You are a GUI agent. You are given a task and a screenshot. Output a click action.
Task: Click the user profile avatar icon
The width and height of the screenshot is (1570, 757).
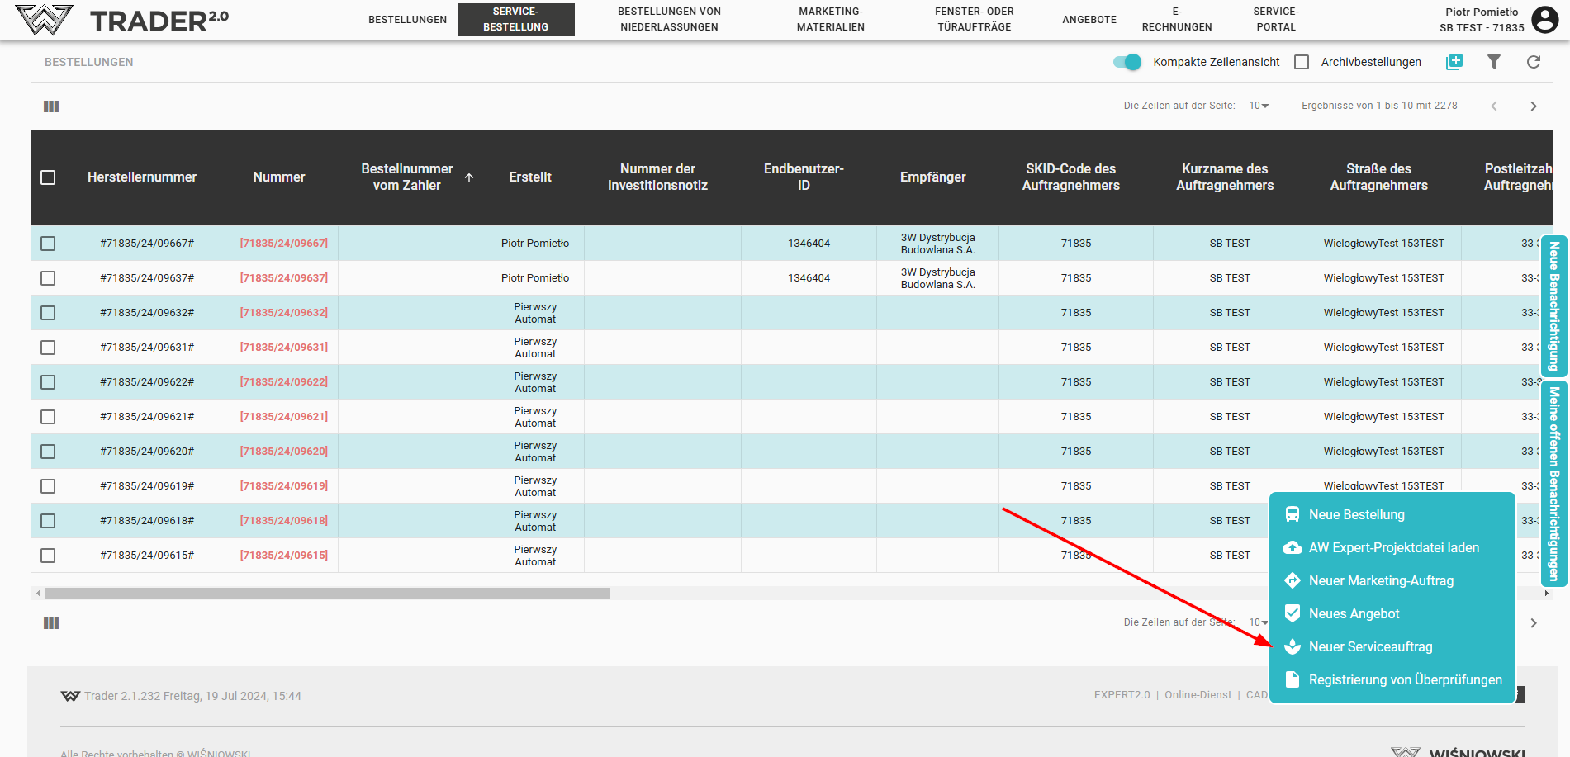[x=1544, y=19]
